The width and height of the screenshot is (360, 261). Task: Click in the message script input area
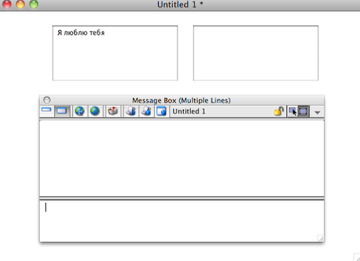[182, 221]
